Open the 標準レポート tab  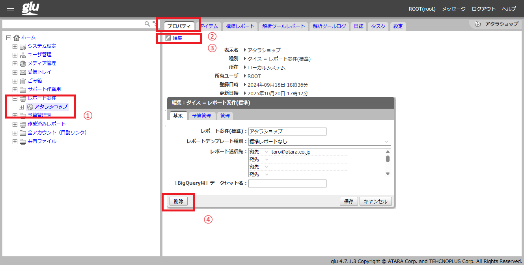click(x=240, y=26)
